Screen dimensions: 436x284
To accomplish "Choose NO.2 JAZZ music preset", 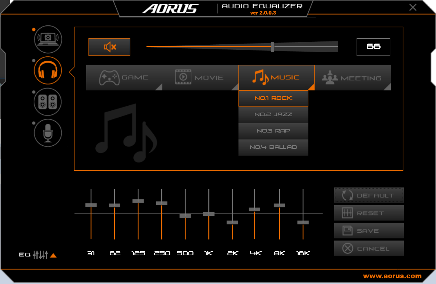I will coord(273,115).
